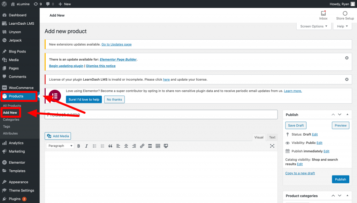The image size is (357, 203).
Task: Open the Store Setup icon
Action: (x=345, y=15)
